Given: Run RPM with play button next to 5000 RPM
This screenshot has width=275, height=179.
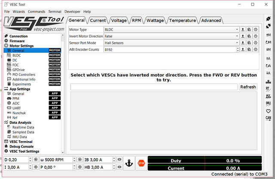Looking at the screenshot, I should pos(80,160).
